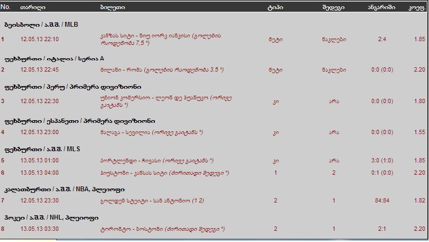
Task: Select the 'ფეხბურთი / იტალია / სერია A' heading
Action: [54, 59]
